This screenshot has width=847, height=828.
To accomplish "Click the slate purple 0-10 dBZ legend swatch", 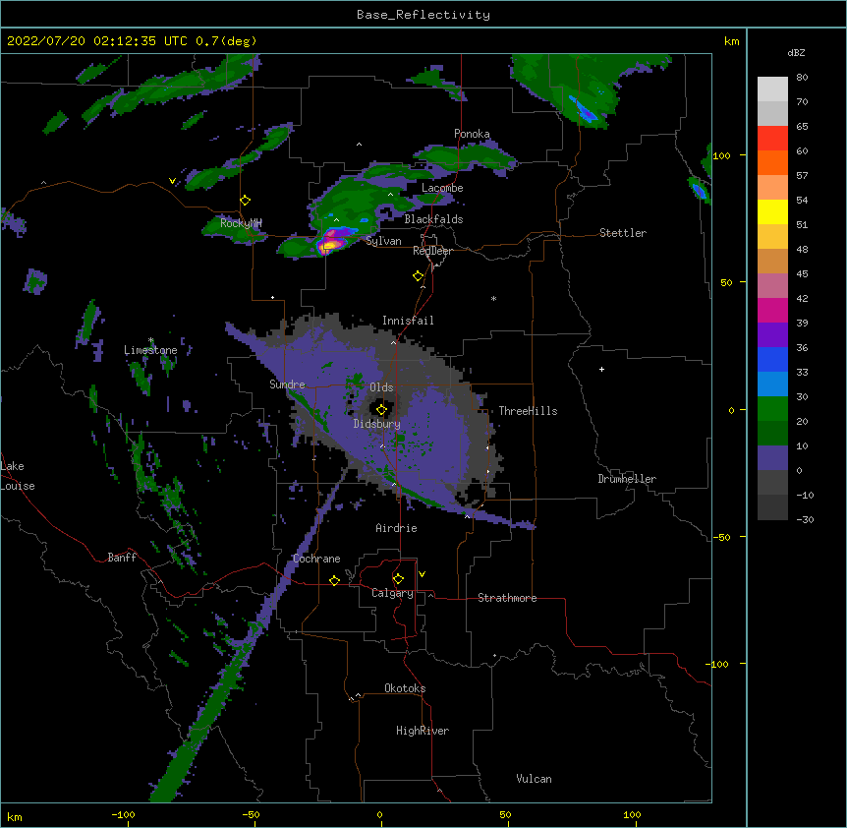I will [x=772, y=458].
